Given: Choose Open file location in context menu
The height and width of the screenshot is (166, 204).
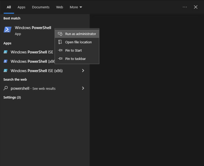Looking at the screenshot, I should point(78,42).
